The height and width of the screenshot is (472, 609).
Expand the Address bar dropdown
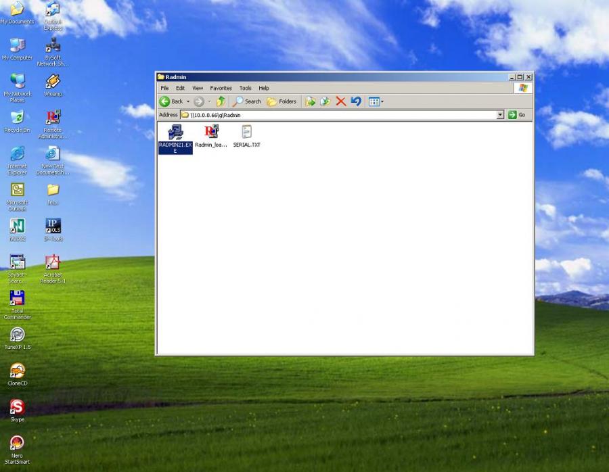[500, 115]
